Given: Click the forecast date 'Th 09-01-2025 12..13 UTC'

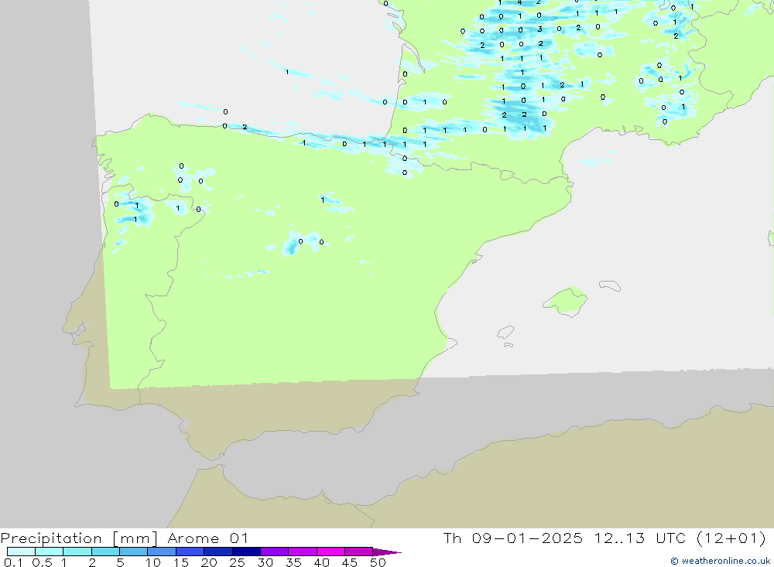Looking at the screenshot, I should (566, 538).
